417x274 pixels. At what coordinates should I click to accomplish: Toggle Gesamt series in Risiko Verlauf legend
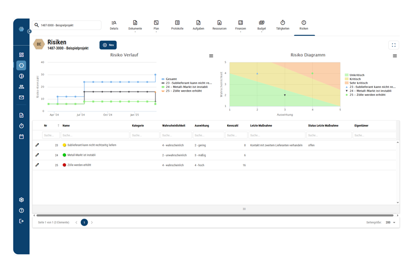click(x=171, y=79)
